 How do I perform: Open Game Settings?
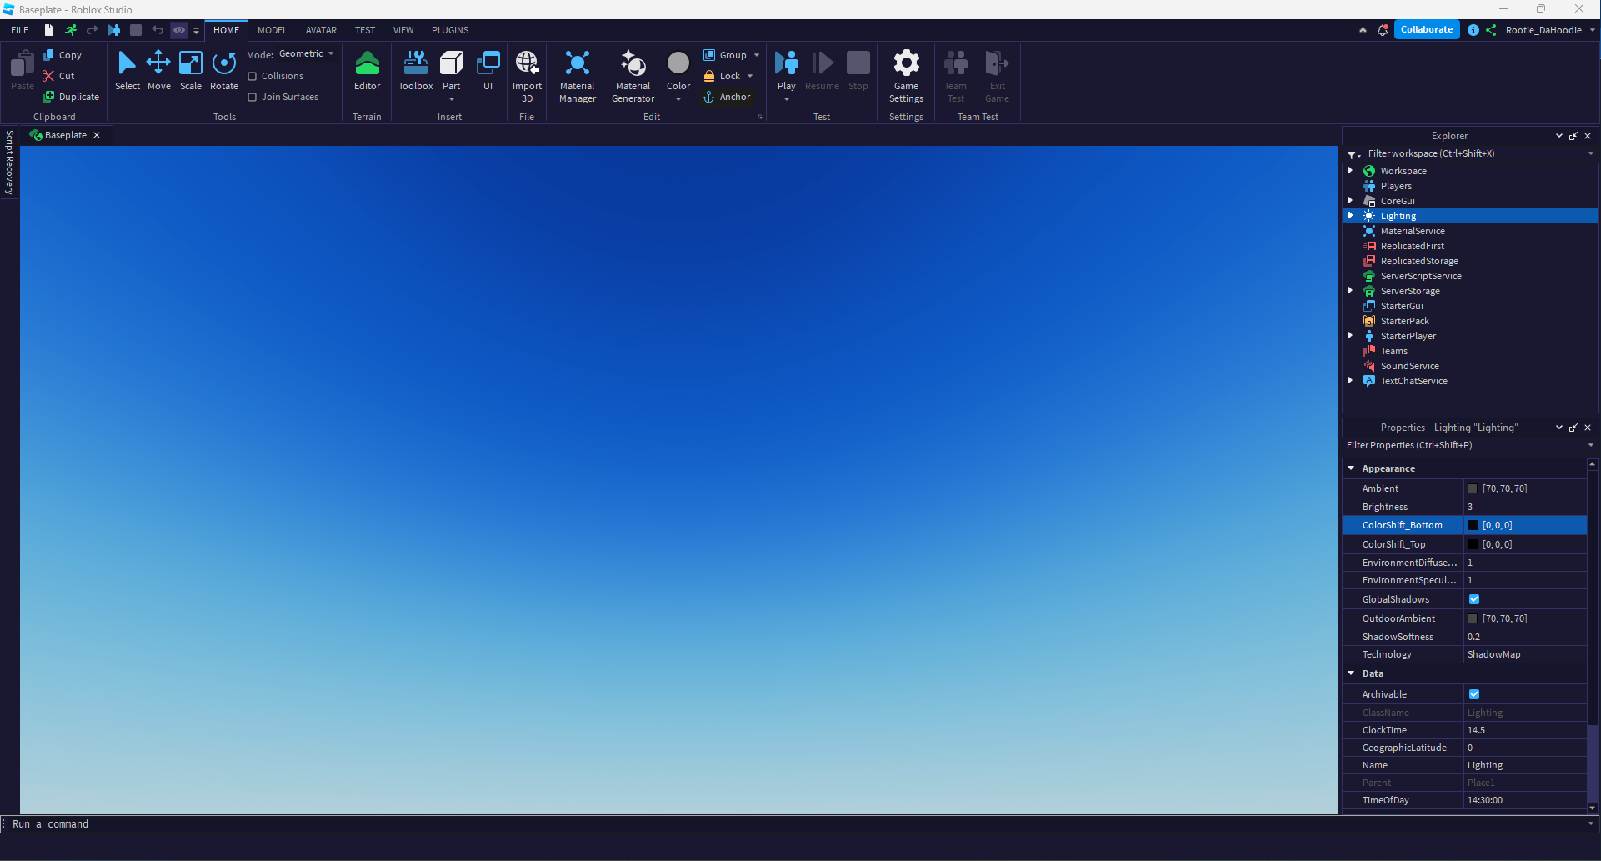click(906, 75)
